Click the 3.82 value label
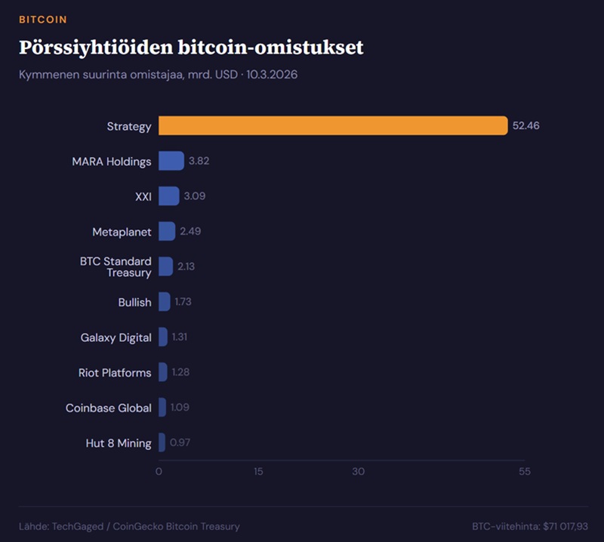This screenshot has height=542, width=604. (199, 161)
